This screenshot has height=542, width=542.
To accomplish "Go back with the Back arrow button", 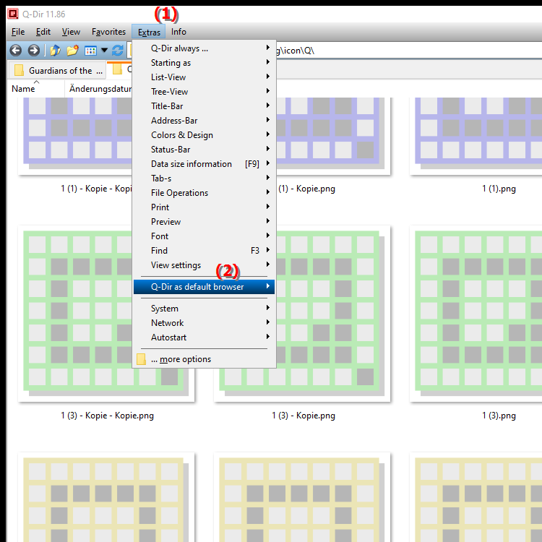I will point(16,51).
